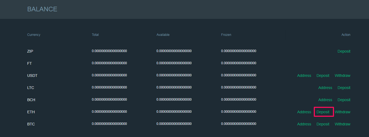Select the Total column header
The image size is (369, 137).
click(x=95, y=35)
